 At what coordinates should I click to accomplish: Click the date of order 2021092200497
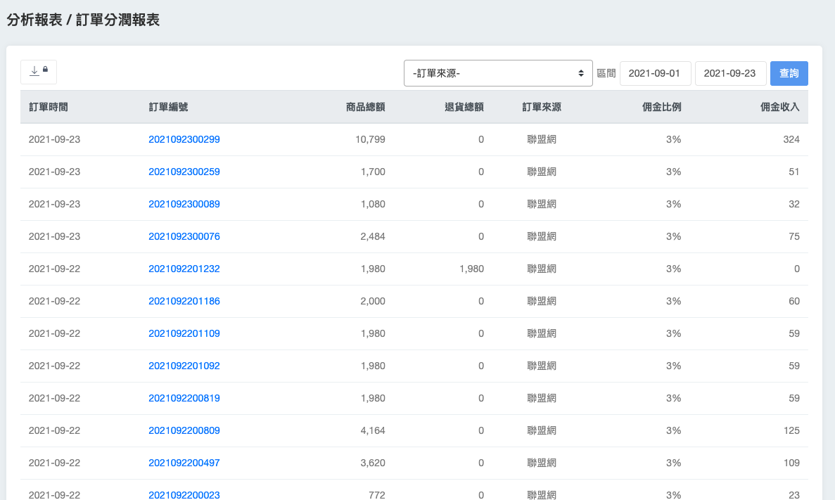click(54, 463)
